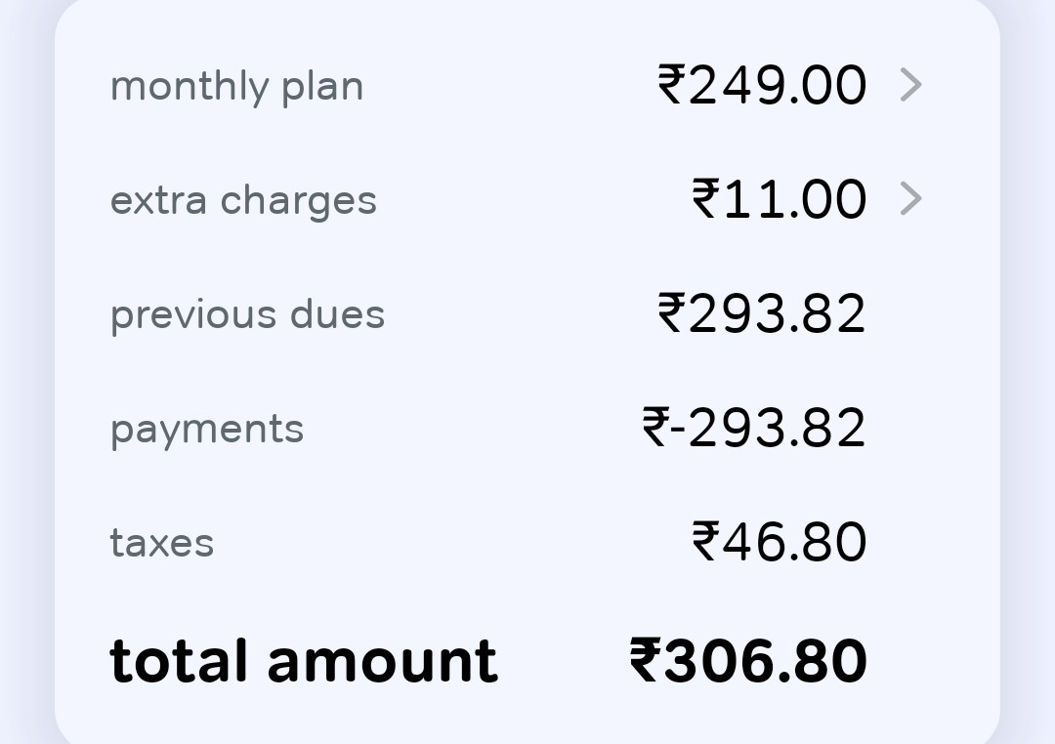The width and height of the screenshot is (1055, 744).
Task: Tap the "monthly plan" label
Action: pyautogui.click(x=236, y=86)
